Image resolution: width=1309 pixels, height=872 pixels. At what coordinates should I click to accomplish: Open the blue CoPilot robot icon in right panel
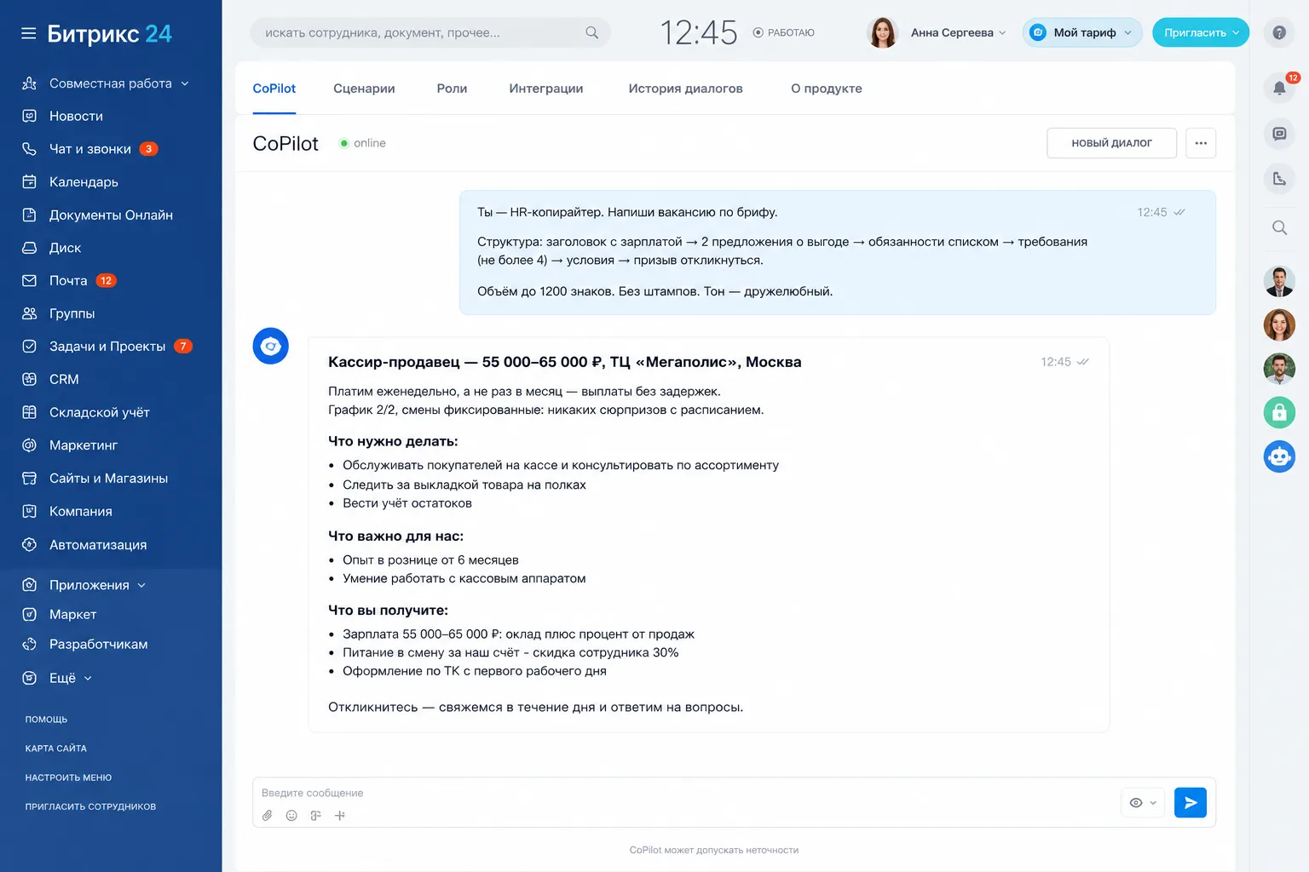tap(1279, 456)
